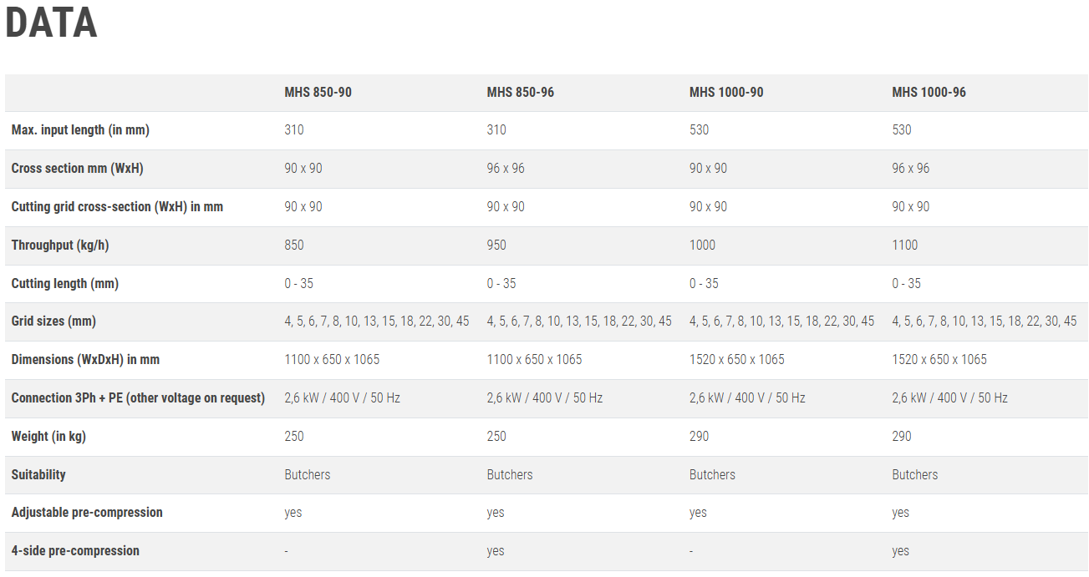Click the DATA heading
The height and width of the screenshot is (577, 1089).
(51, 23)
